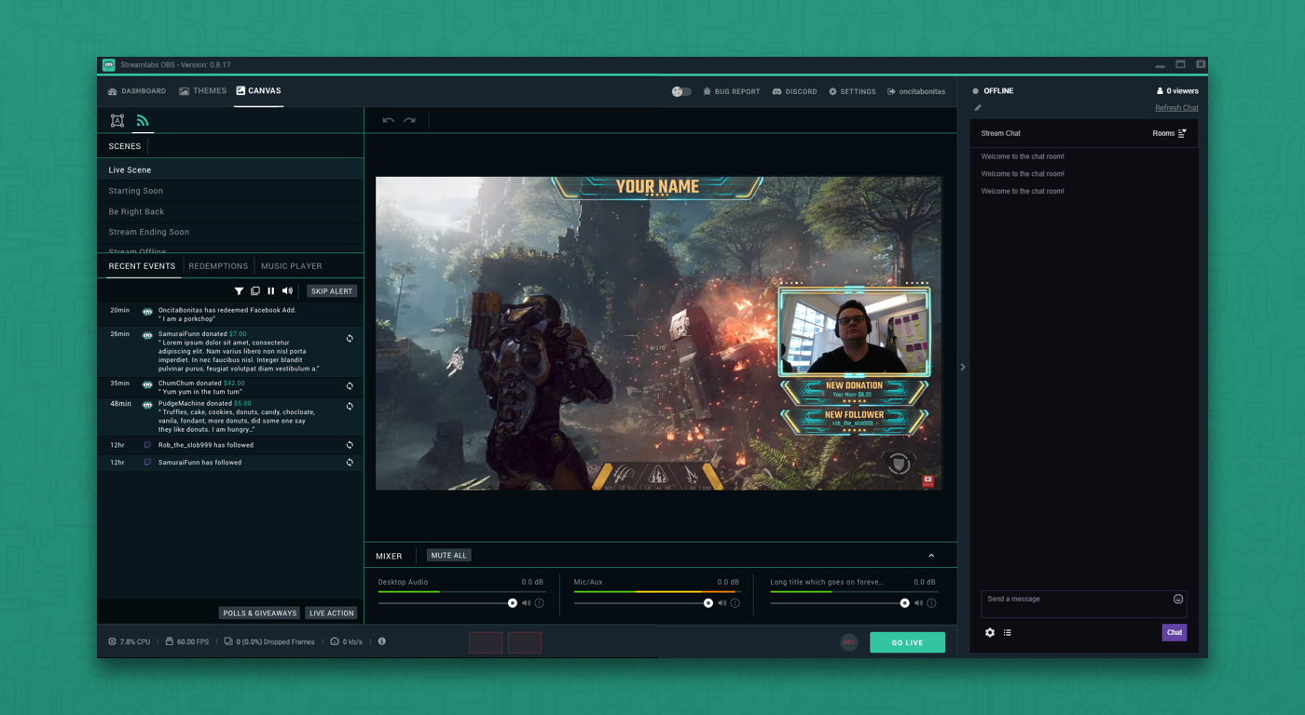Open the scene editor studio mode icon
This screenshot has width=1305, height=715.
pyautogui.click(x=117, y=121)
